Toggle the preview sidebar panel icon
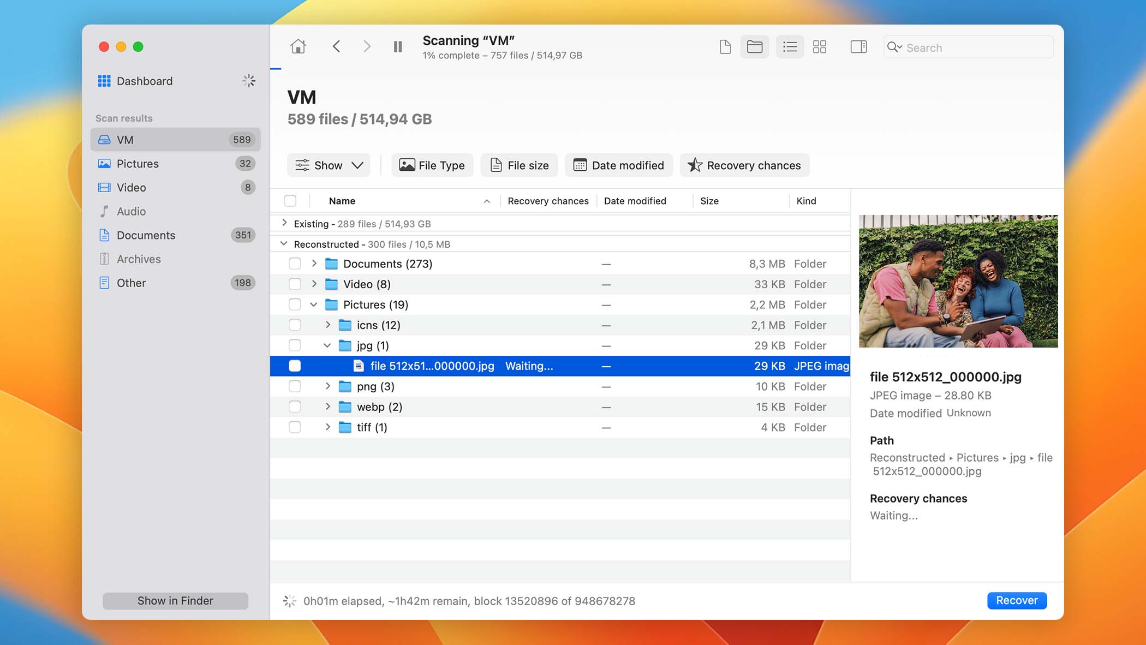The image size is (1146, 645). coord(858,47)
